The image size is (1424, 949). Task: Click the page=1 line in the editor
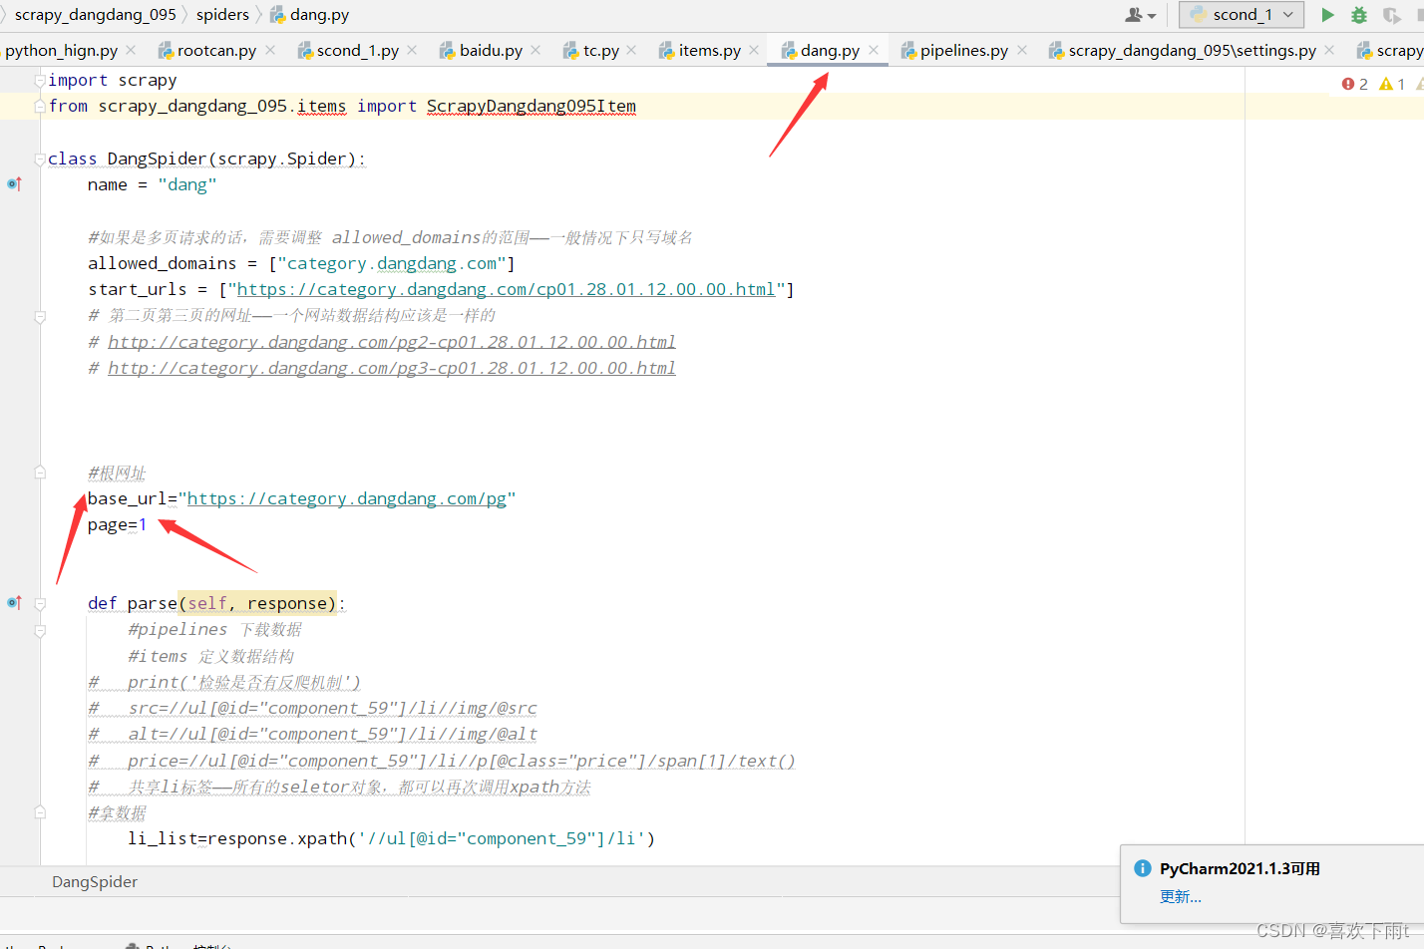[x=117, y=525]
